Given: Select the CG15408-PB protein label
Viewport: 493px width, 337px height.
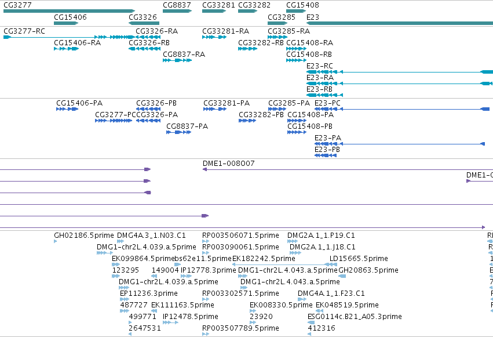Looking at the screenshot, I should [310, 126].
